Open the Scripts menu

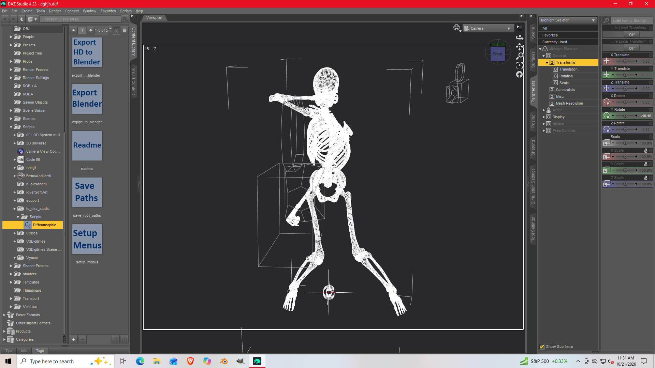pyautogui.click(x=126, y=11)
